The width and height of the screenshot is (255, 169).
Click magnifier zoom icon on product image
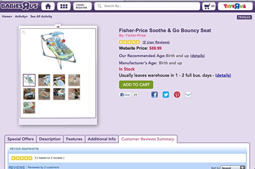coord(24,32)
